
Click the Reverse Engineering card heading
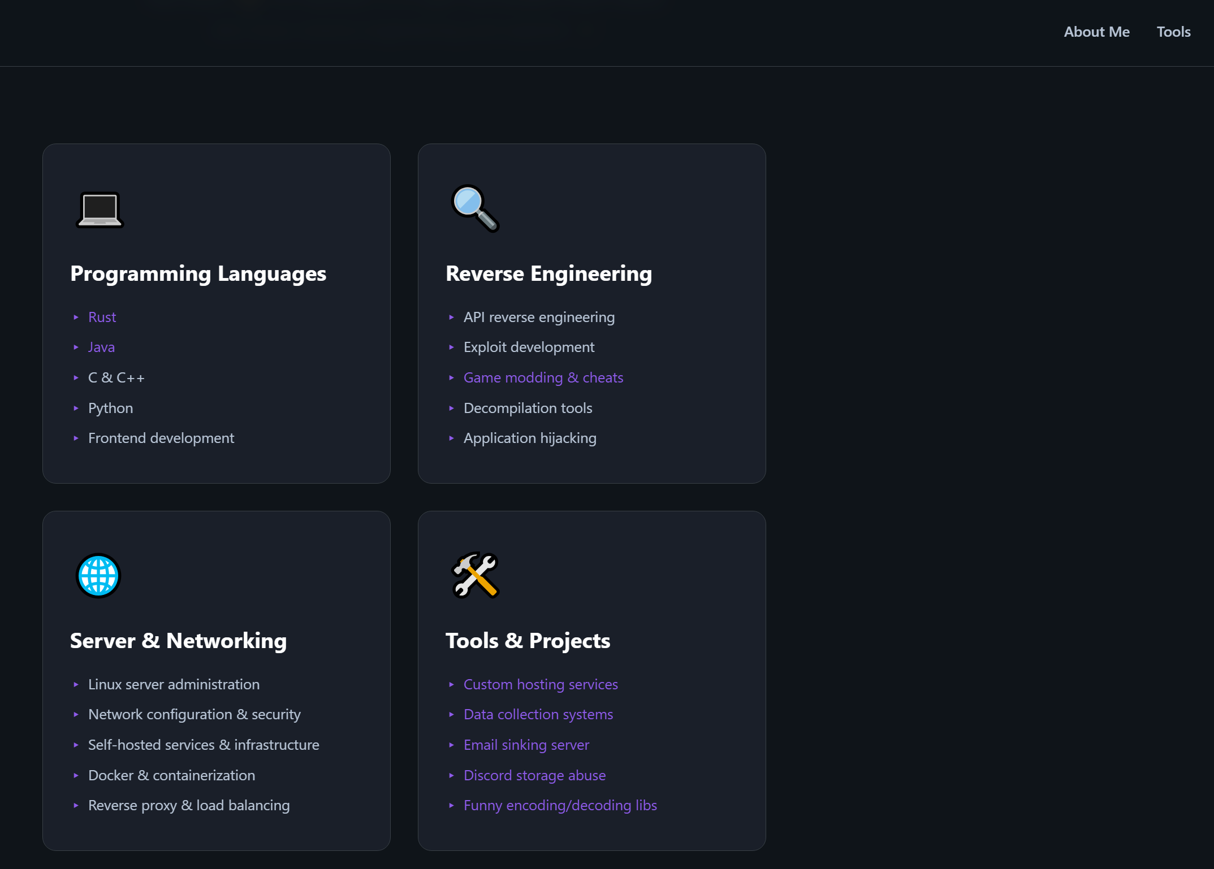pyautogui.click(x=548, y=273)
